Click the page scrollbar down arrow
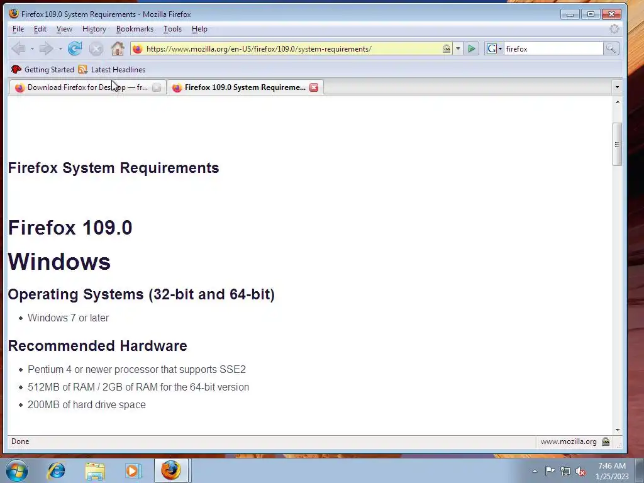644x483 pixels. pos(618,430)
